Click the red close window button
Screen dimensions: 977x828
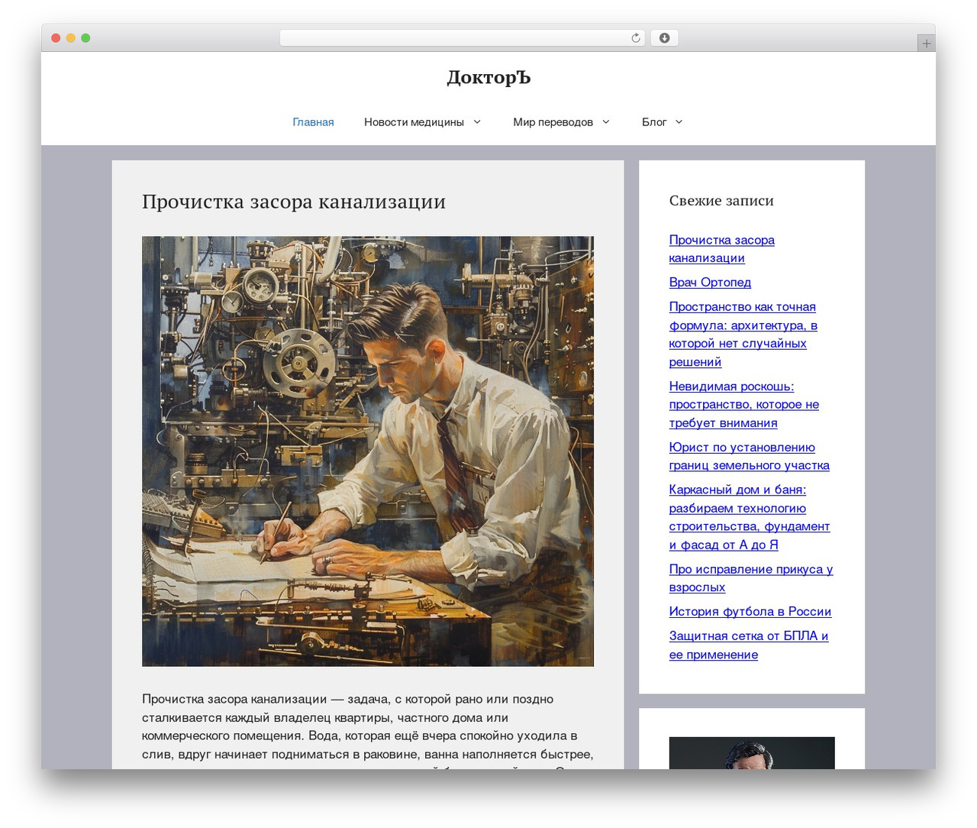pos(56,38)
